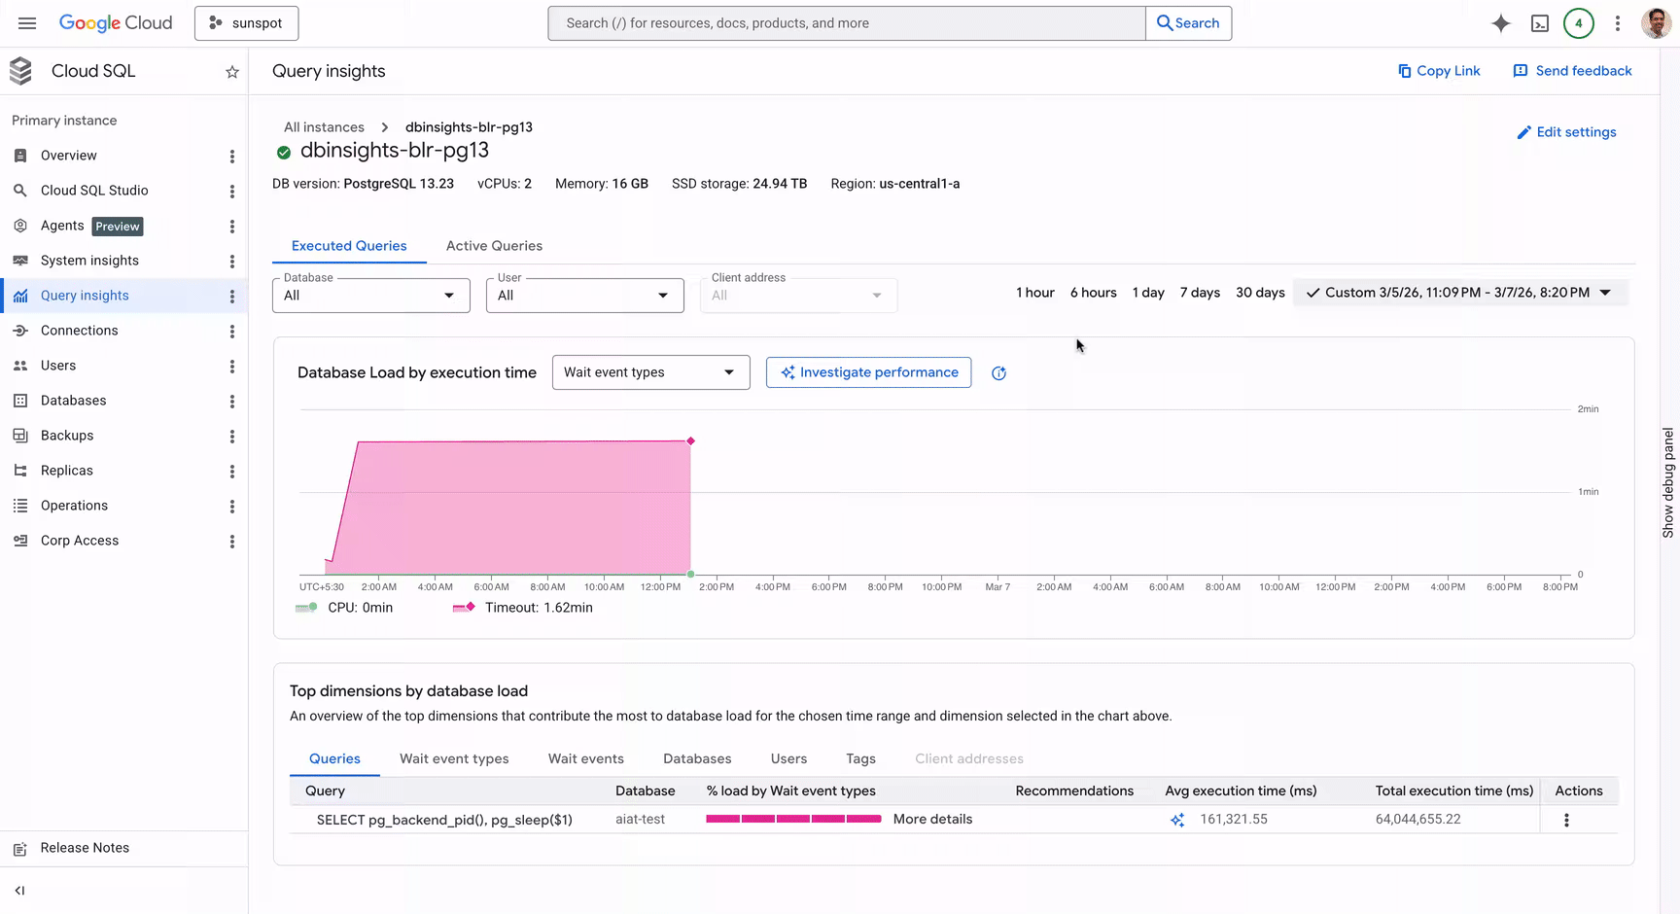Select the Wait event types dimension tab

click(x=454, y=759)
